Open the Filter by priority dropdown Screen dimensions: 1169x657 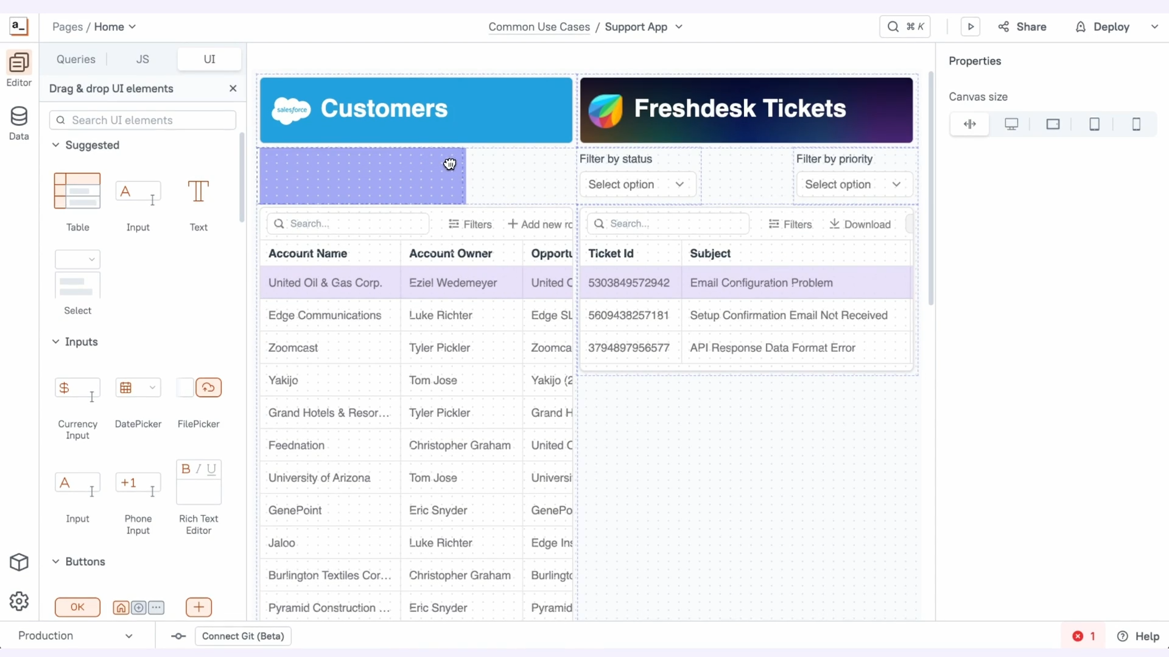pos(854,184)
